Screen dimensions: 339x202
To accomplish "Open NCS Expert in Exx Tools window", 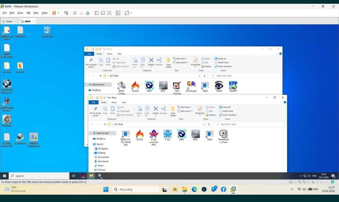I will (191, 87).
